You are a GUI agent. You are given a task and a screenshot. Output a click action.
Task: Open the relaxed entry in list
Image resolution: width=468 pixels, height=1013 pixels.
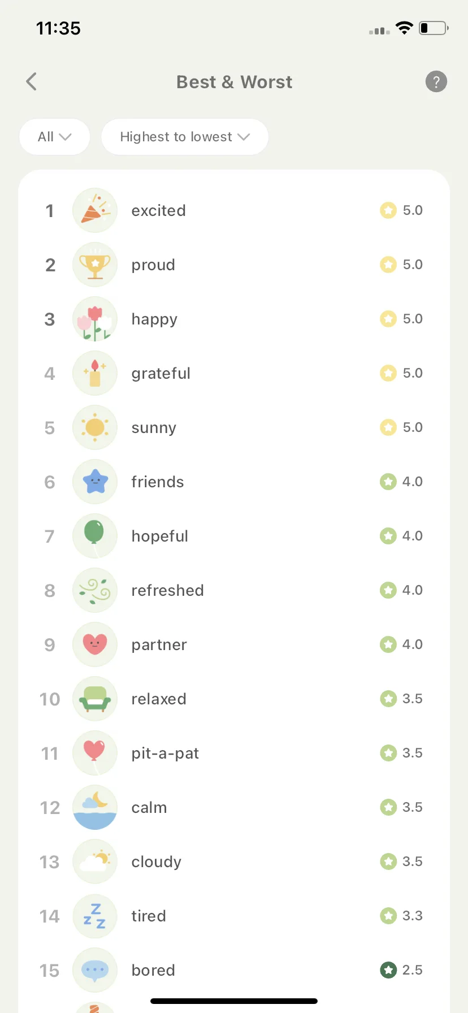[234, 699]
